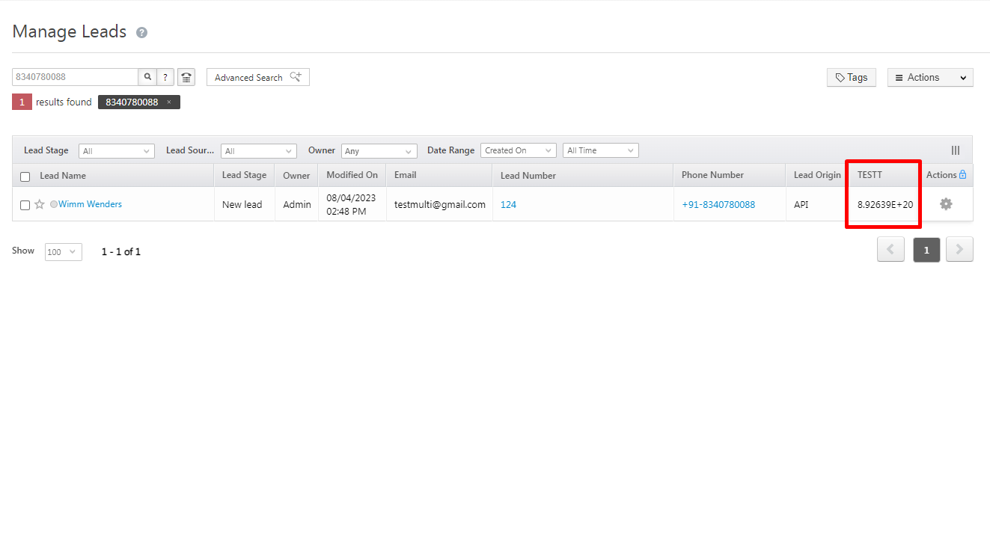The height and width of the screenshot is (543, 990).
Task: Select the Wimm Wenders row checkbox
Action: tap(25, 205)
